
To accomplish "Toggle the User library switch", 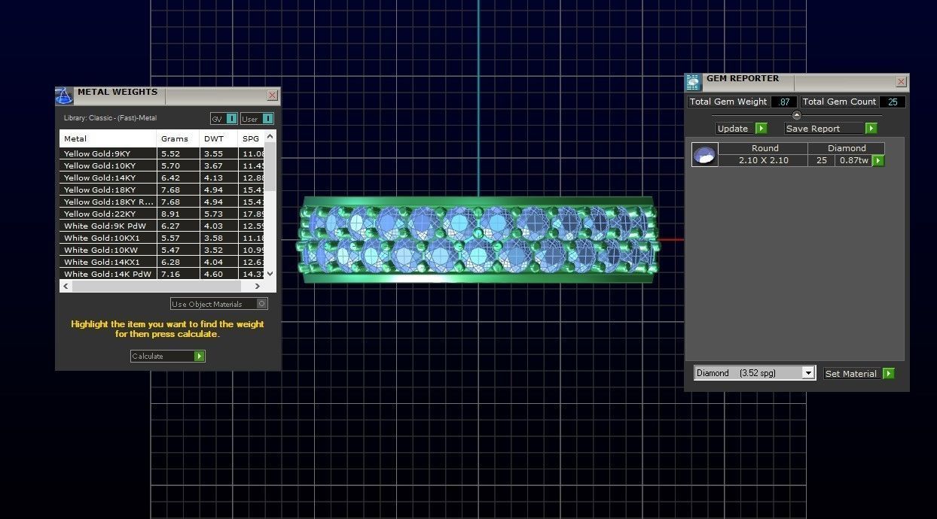I will [x=267, y=119].
